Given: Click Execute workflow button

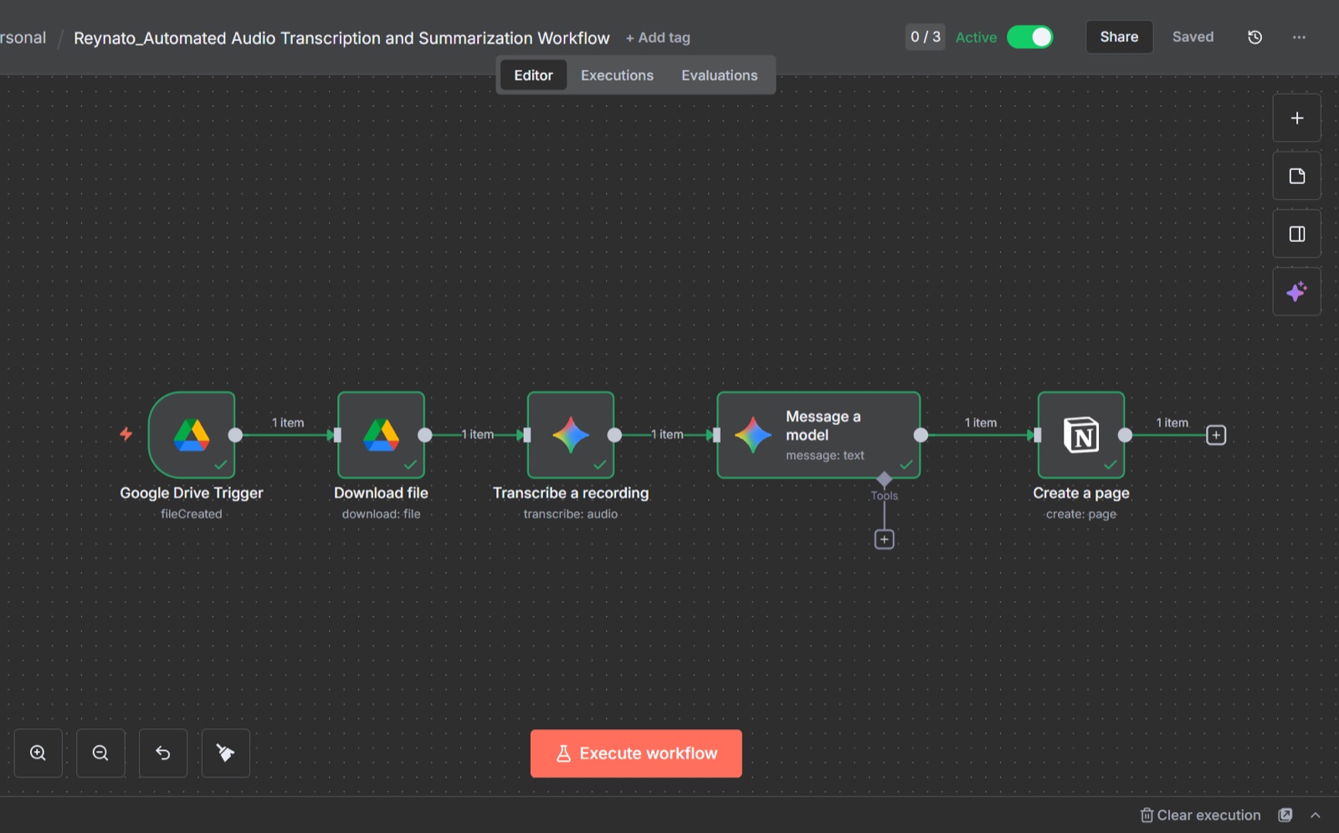Looking at the screenshot, I should pyautogui.click(x=636, y=753).
